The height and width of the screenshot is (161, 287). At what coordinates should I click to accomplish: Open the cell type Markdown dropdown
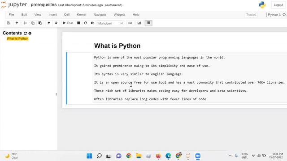[x=110, y=23]
